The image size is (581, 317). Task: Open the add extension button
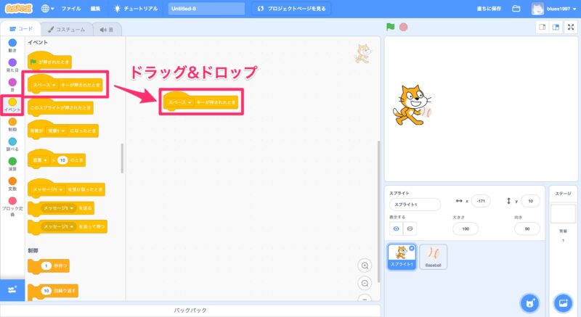pyautogui.click(x=12, y=289)
